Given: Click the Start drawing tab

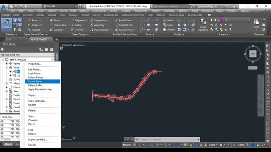Looking at the screenshot, I should pos(8,39).
